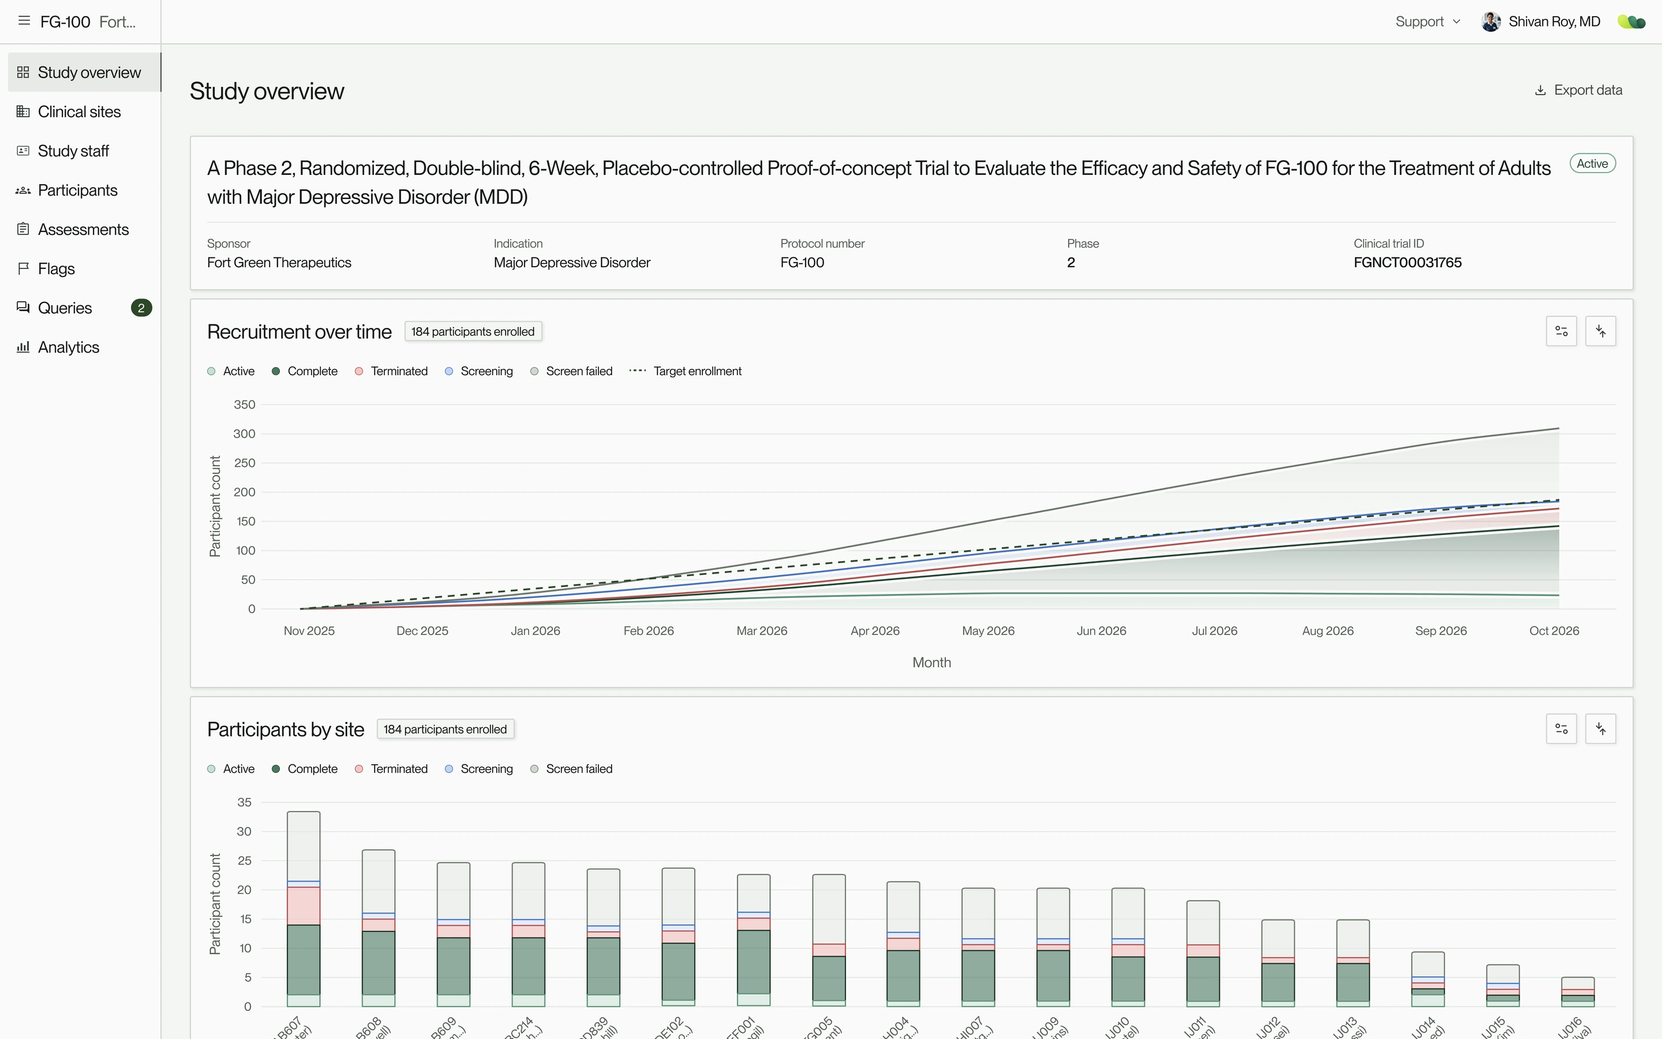Open Recruitment over time chart filter settings
Screen dimensions: 1662x1039
click(1561, 331)
